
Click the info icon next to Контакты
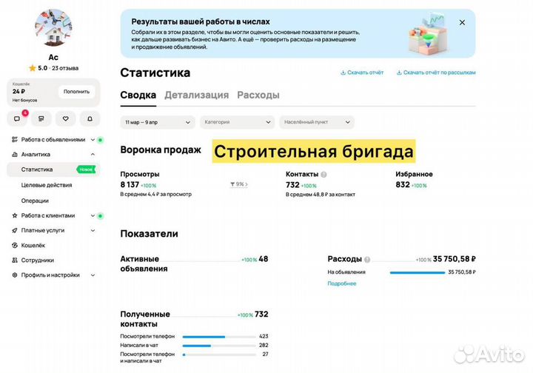pos(324,174)
